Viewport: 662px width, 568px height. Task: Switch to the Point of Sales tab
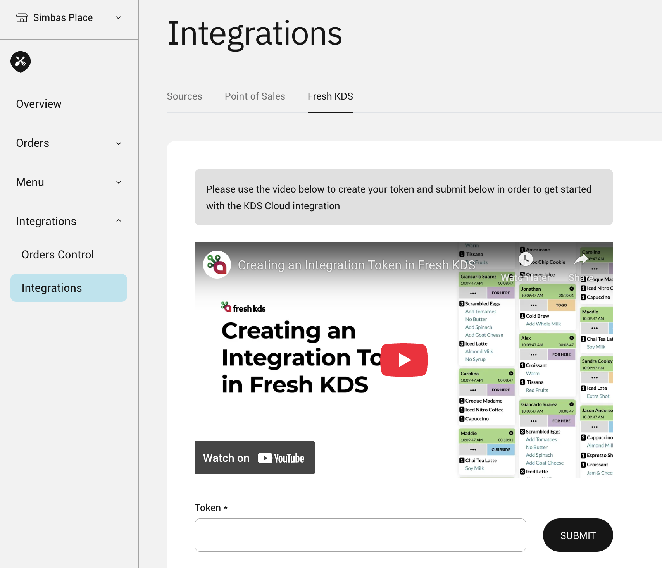click(x=255, y=96)
